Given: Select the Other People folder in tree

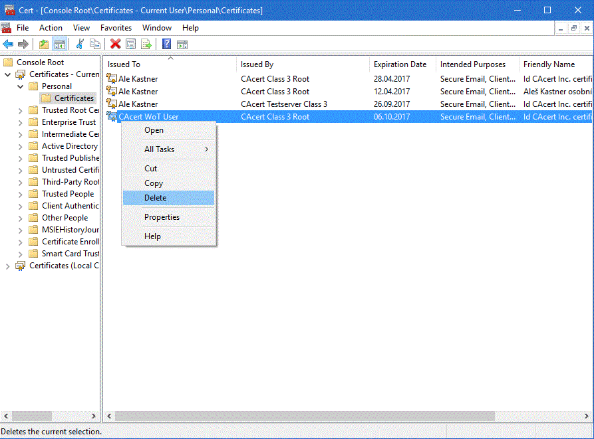Looking at the screenshot, I should click(x=65, y=218).
